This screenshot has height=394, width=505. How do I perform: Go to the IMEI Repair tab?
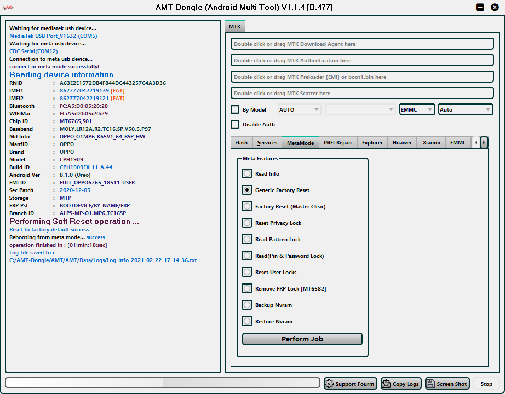pyautogui.click(x=338, y=143)
